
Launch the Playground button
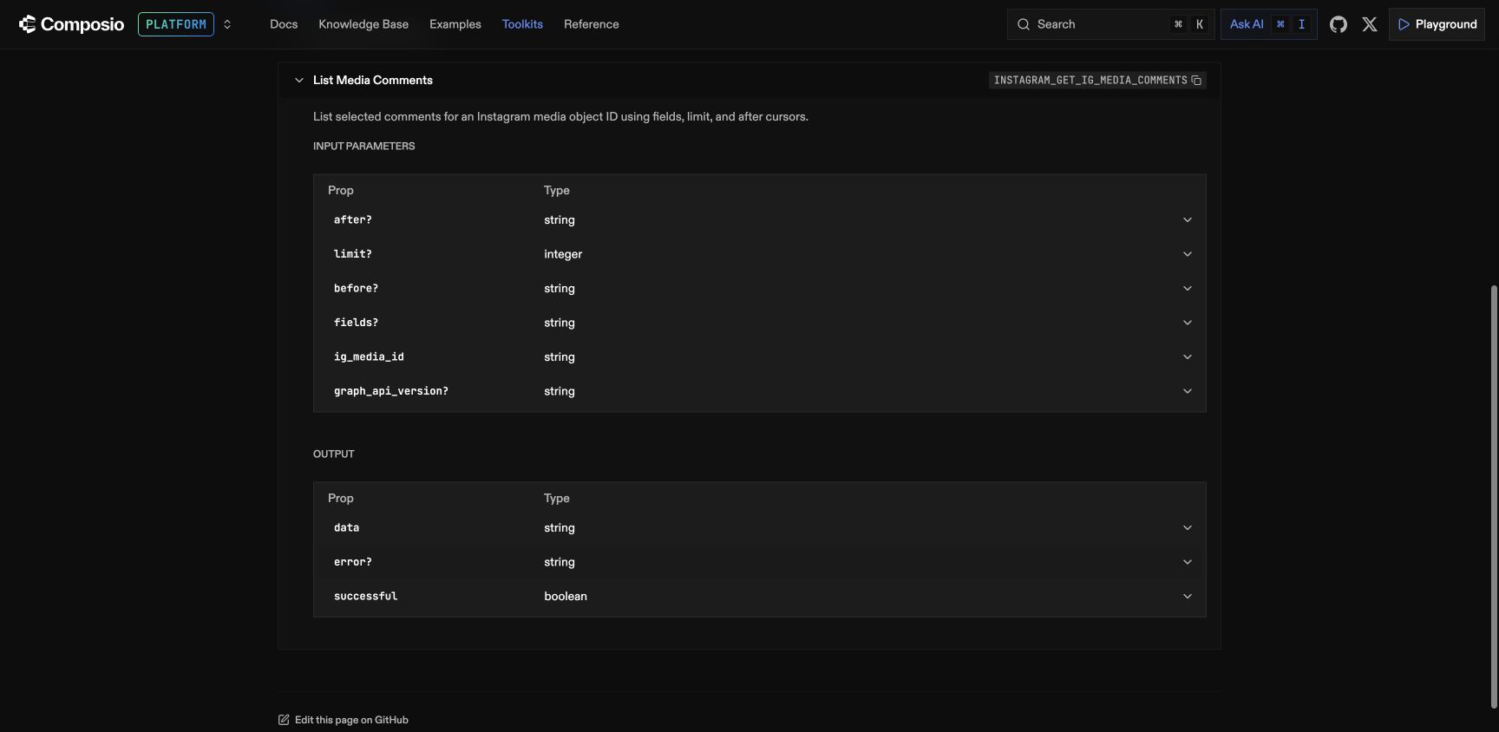tap(1437, 24)
